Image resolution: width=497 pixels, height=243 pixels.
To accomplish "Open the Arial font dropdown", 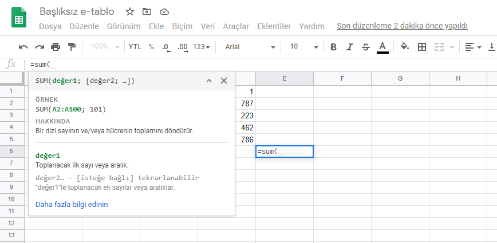I will click(250, 47).
